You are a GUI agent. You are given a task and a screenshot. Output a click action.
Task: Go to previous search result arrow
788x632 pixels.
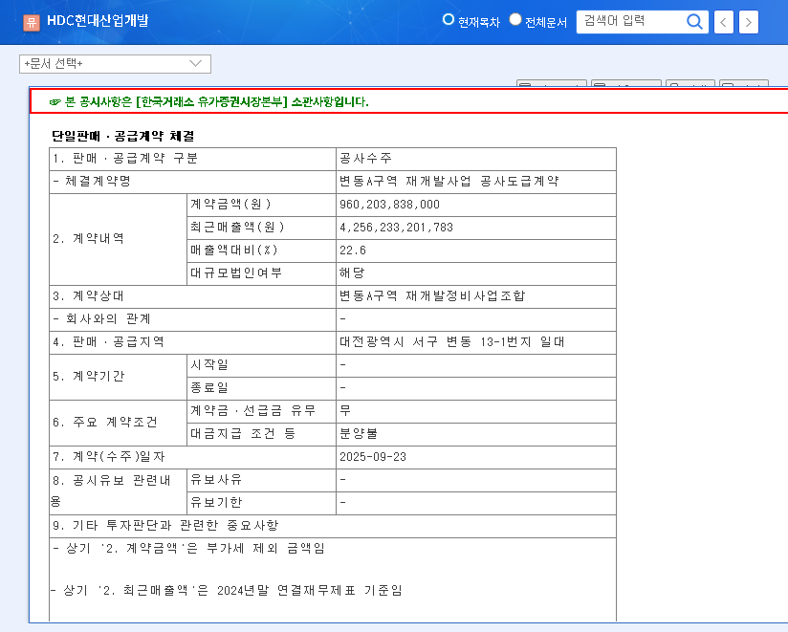[724, 22]
